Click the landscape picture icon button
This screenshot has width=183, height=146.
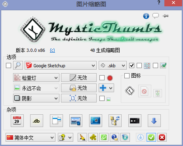click(x=76, y=121)
